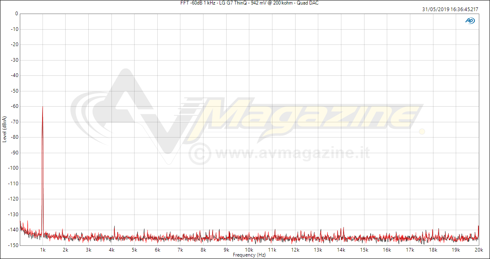Click the '-110' level axis tick
490x259 pixels.
pyautogui.click(x=13, y=184)
